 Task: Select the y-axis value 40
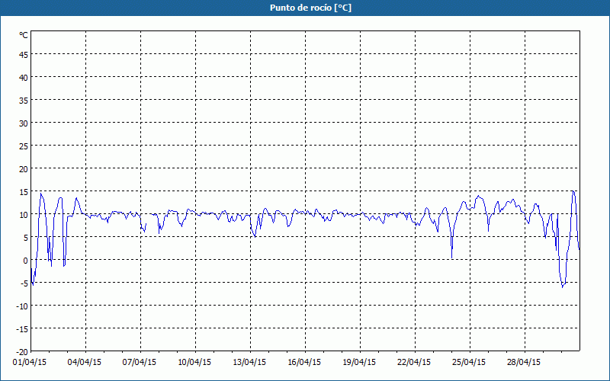[x=24, y=78]
